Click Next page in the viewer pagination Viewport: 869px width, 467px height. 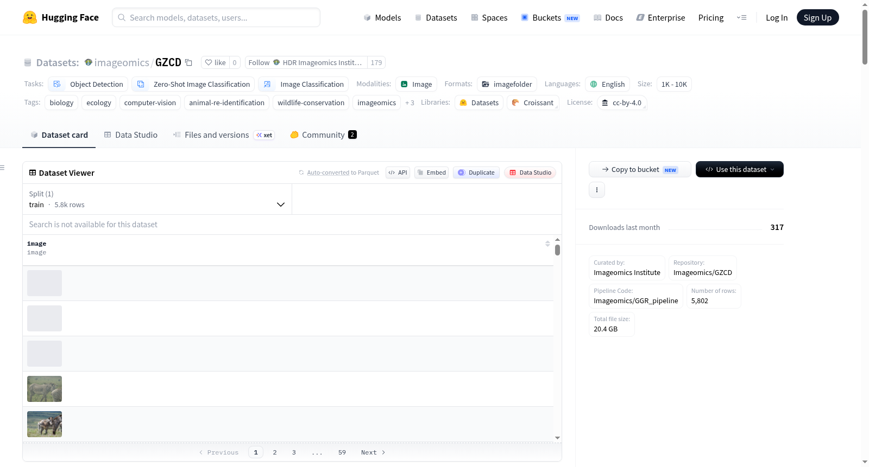point(373,452)
